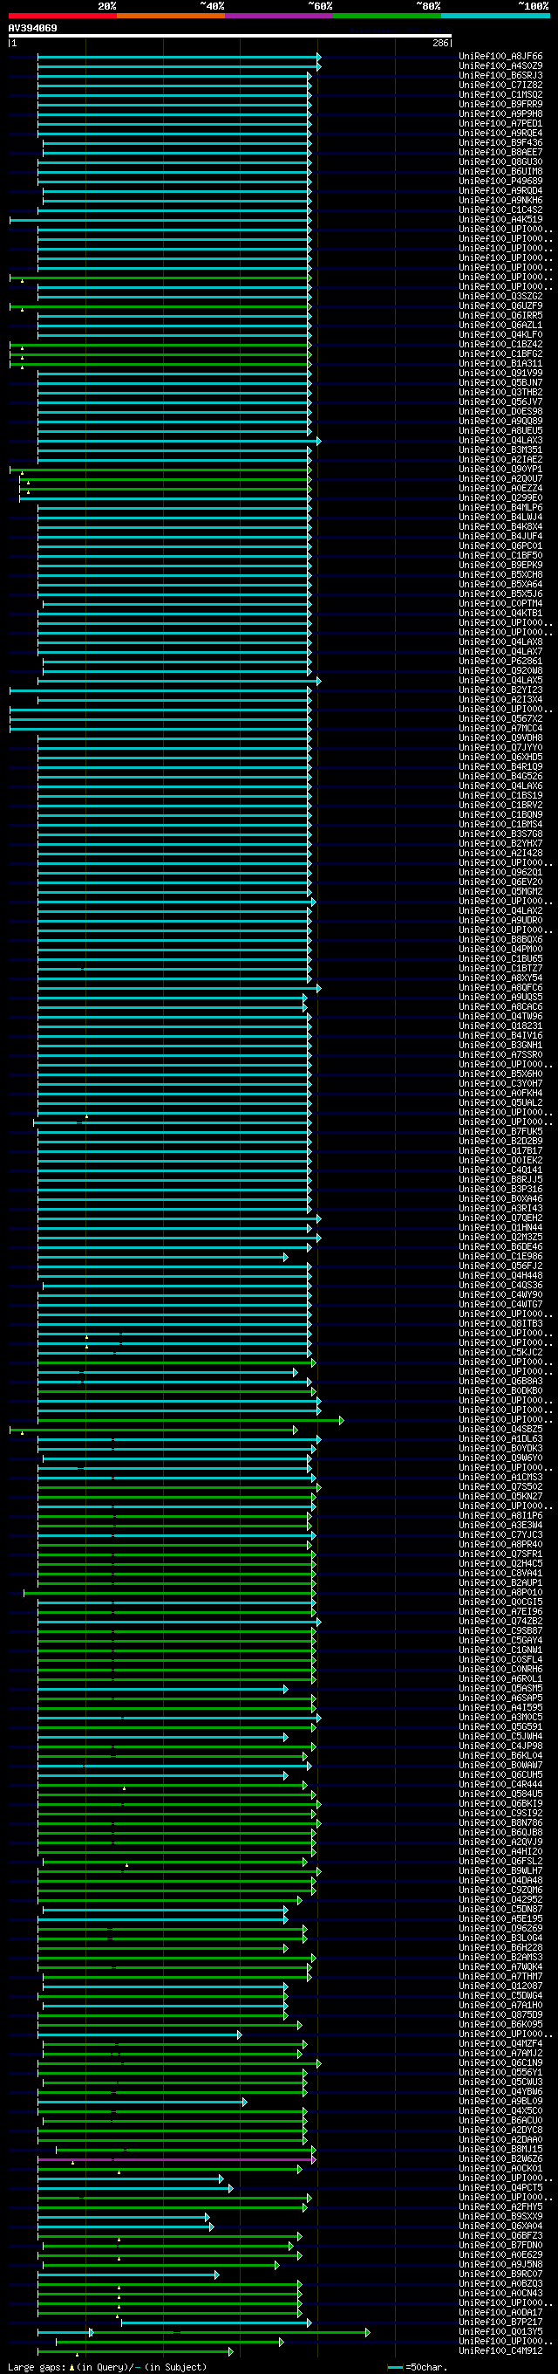Select hit label UniRef100_B1A311
Viewport: 558px width, 2374px height.
click(501, 364)
